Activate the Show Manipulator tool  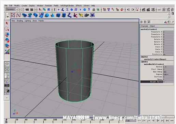pyautogui.click(x=7, y=51)
